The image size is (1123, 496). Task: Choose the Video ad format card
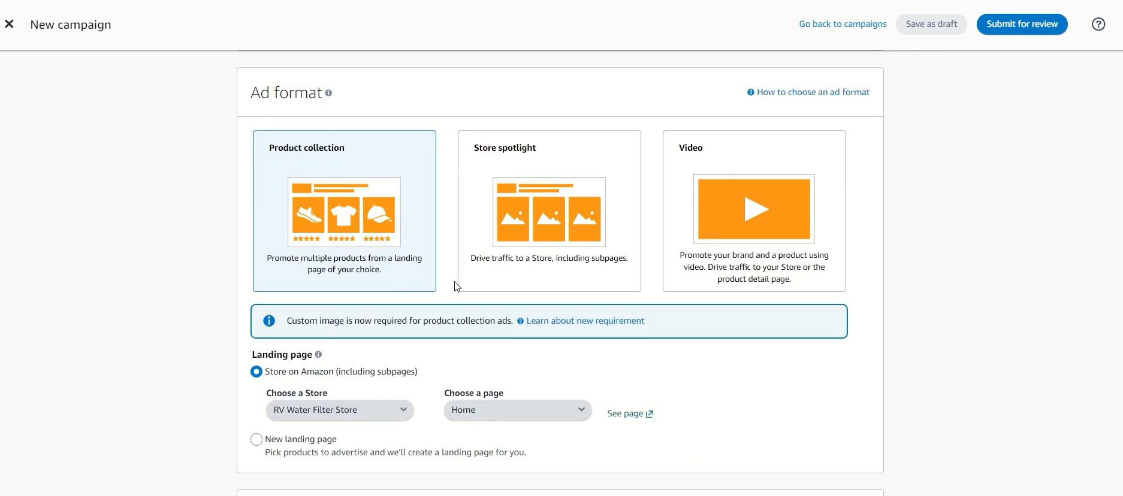(754, 211)
